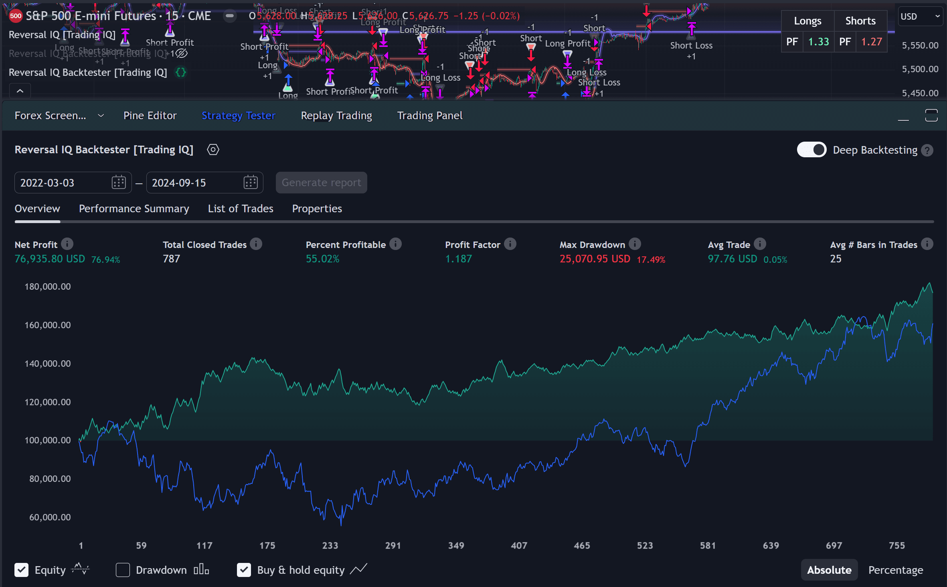
Task: Open the Replay Trading tab
Action: pyautogui.click(x=336, y=116)
